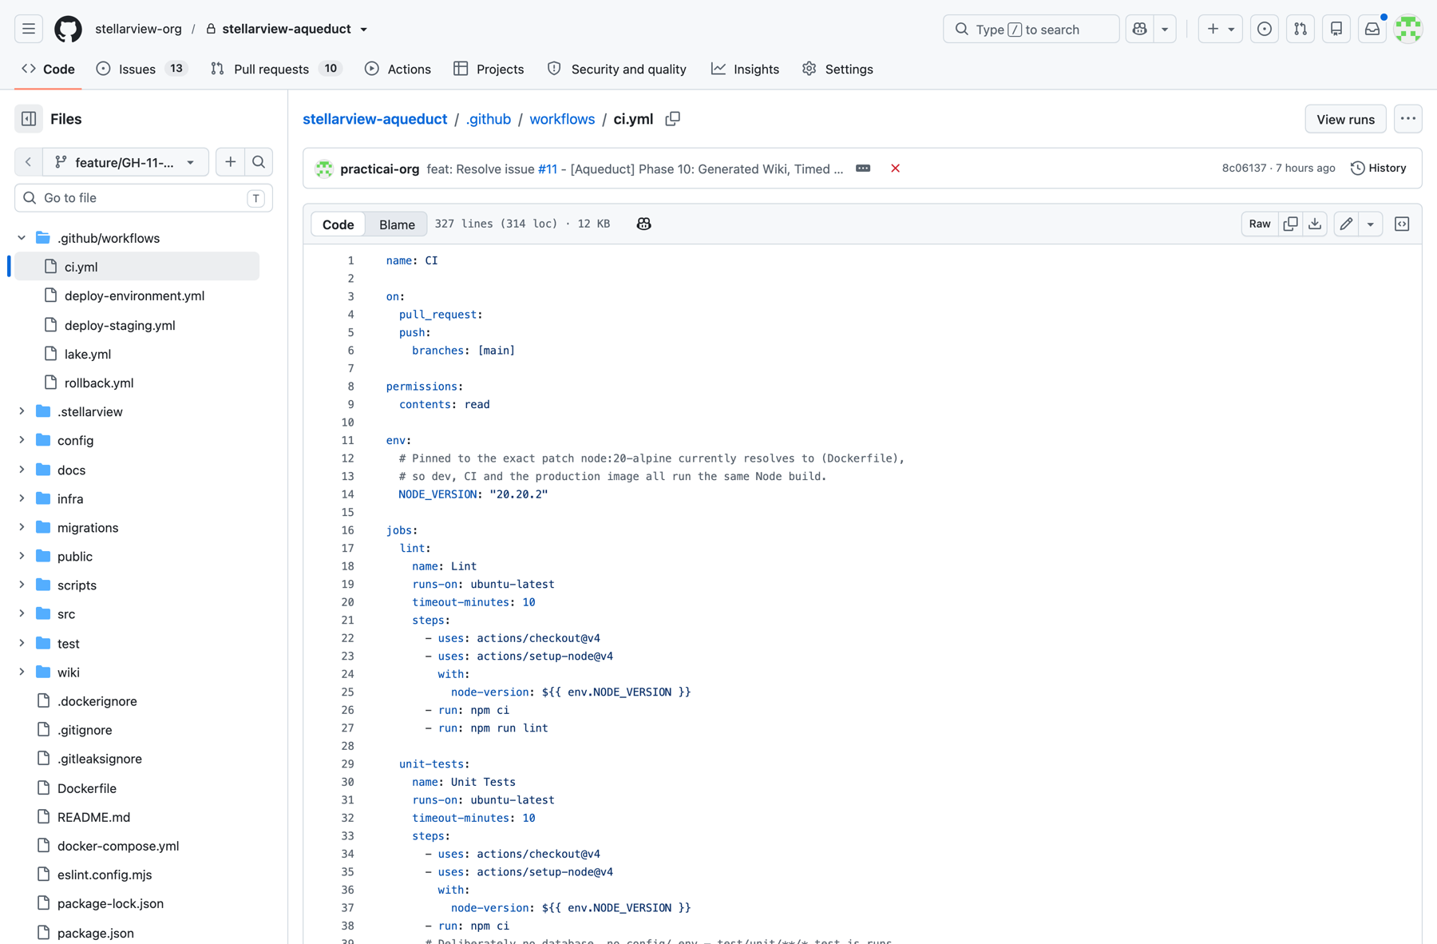Copy the file path with the copy icon
Image resolution: width=1437 pixels, height=944 pixels.
point(672,119)
